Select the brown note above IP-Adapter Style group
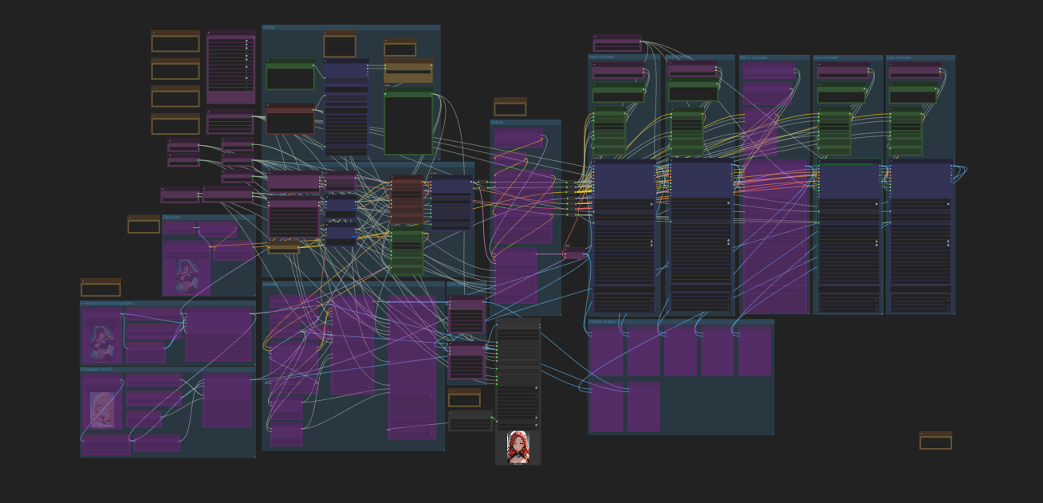This screenshot has width=1043, height=503. tap(100, 287)
